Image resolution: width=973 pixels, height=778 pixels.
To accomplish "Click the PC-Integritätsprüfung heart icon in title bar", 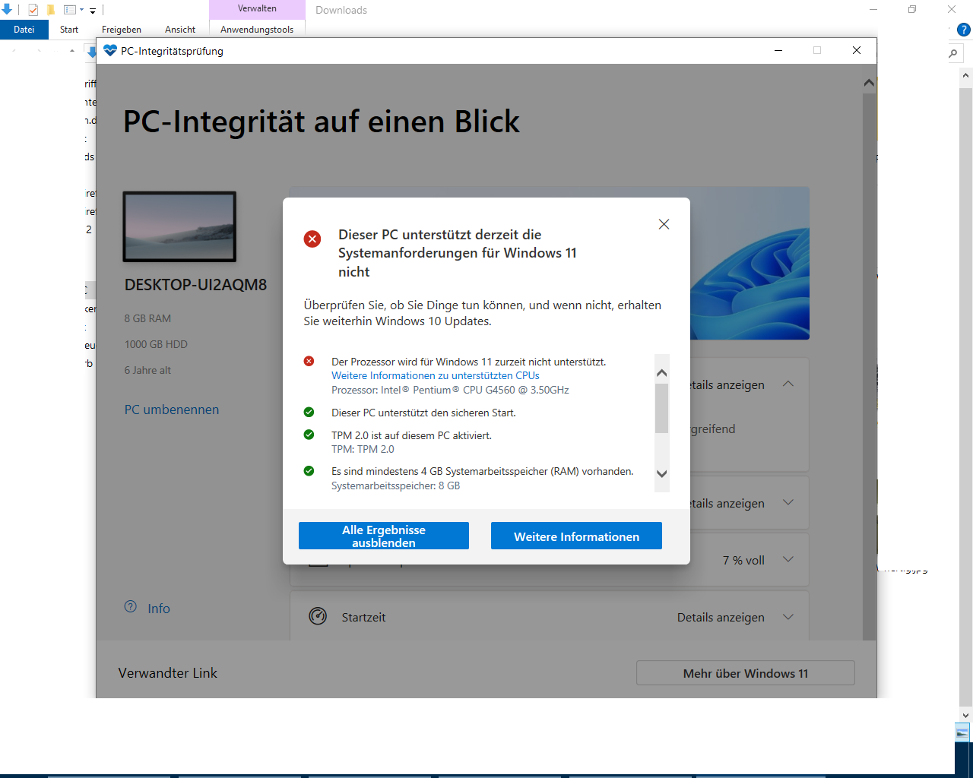I will [x=110, y=51].
